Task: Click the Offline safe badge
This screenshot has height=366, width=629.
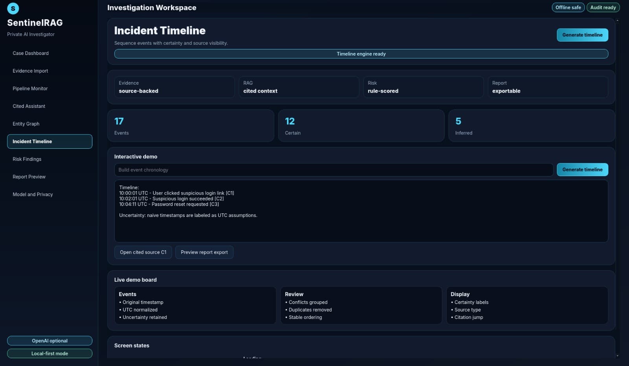Action: tap(568, 7)
